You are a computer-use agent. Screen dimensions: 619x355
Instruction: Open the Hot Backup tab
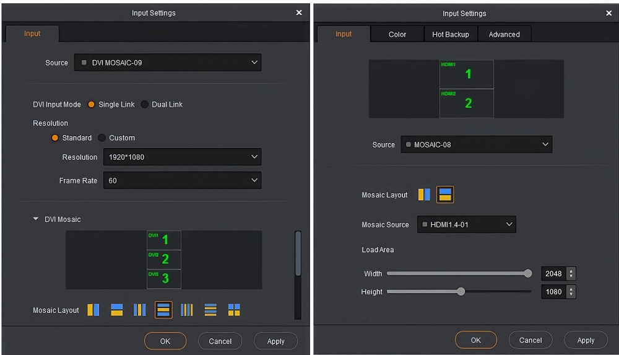(451, 35)
